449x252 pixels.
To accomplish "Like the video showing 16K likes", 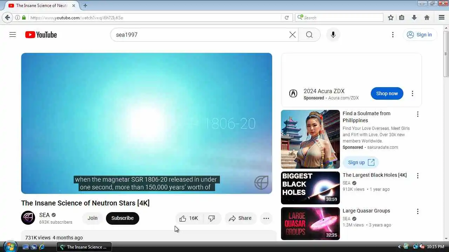I will coord(189,218).
